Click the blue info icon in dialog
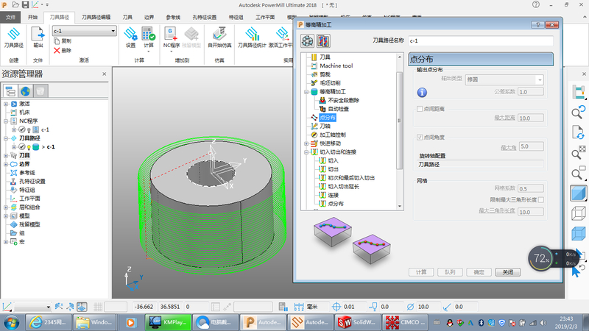The width and height of the screenshot is (589, 331). pyautogui.click(x=423, y=93)
